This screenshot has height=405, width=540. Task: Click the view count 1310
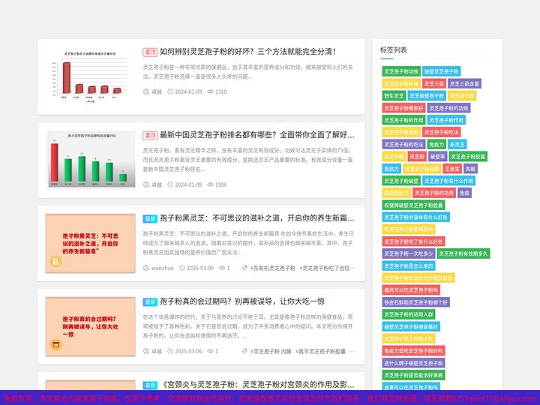(x=221, y=91)
